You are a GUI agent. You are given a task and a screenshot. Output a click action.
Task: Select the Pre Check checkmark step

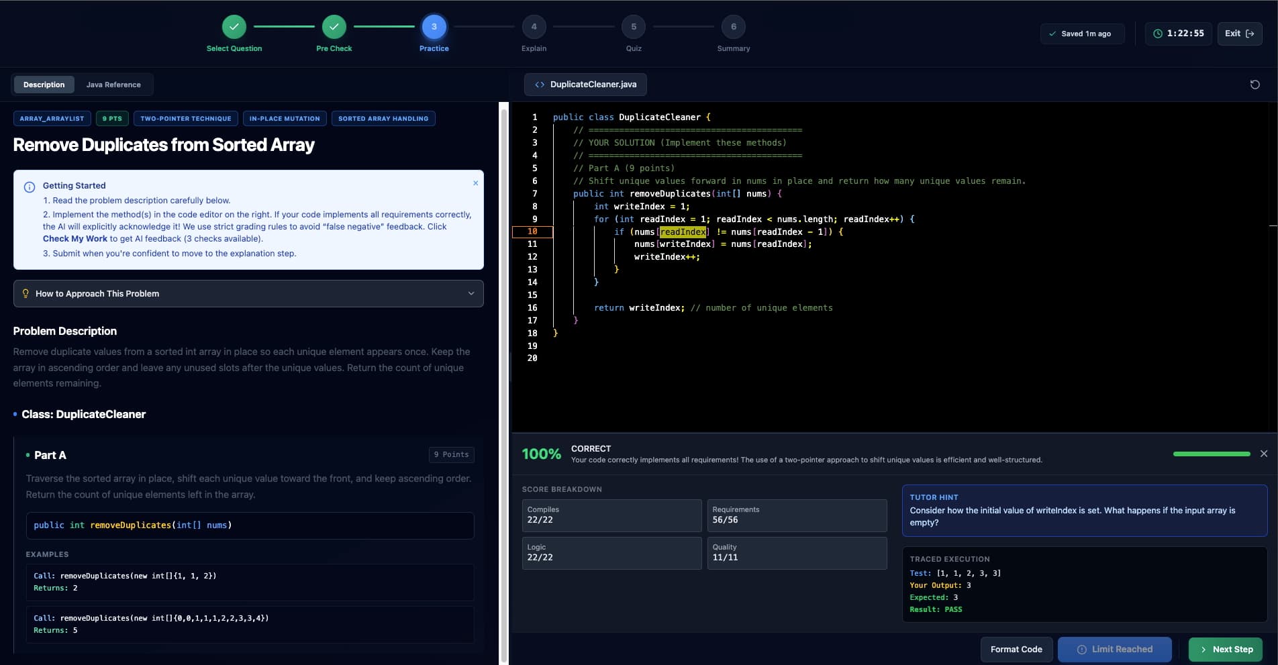point(334,27)
